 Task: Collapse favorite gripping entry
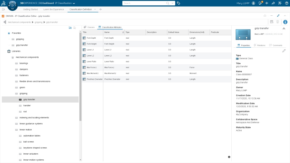click(x=9, y=39)
